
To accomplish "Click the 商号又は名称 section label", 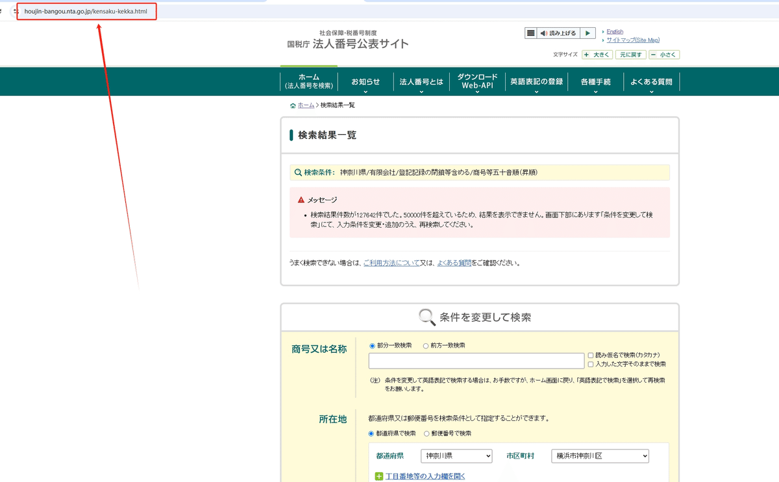I will pyautogui.click(x=319, y=349).
